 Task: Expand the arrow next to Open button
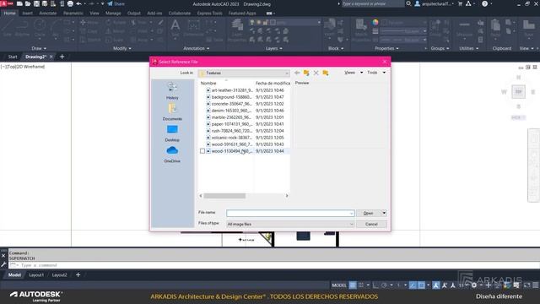point(384,213)
